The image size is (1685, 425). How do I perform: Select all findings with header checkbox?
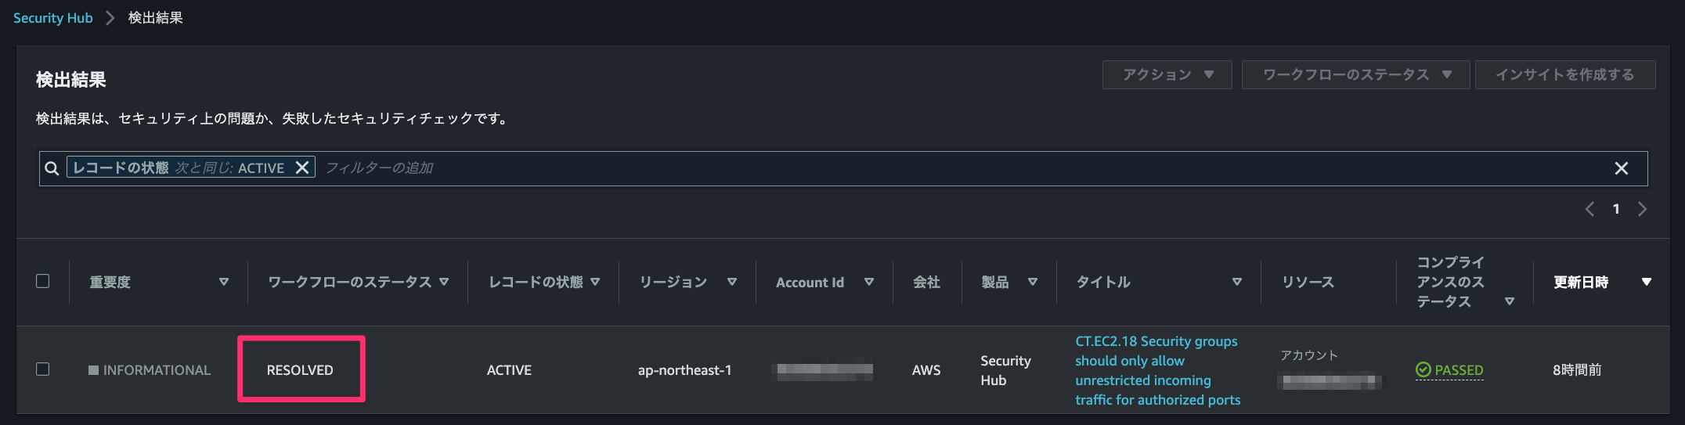click(43, 281)
